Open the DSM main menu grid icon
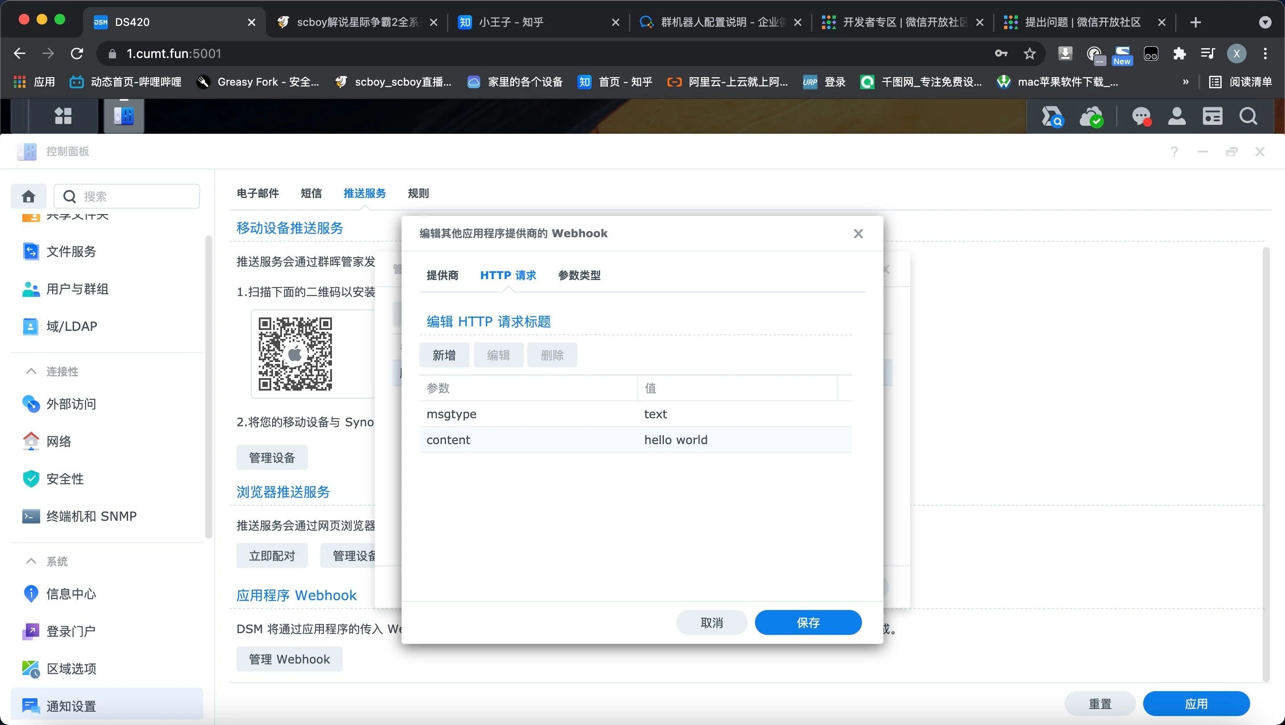The width and height of the screenshot is (1285, 725). tap(63, 115)
